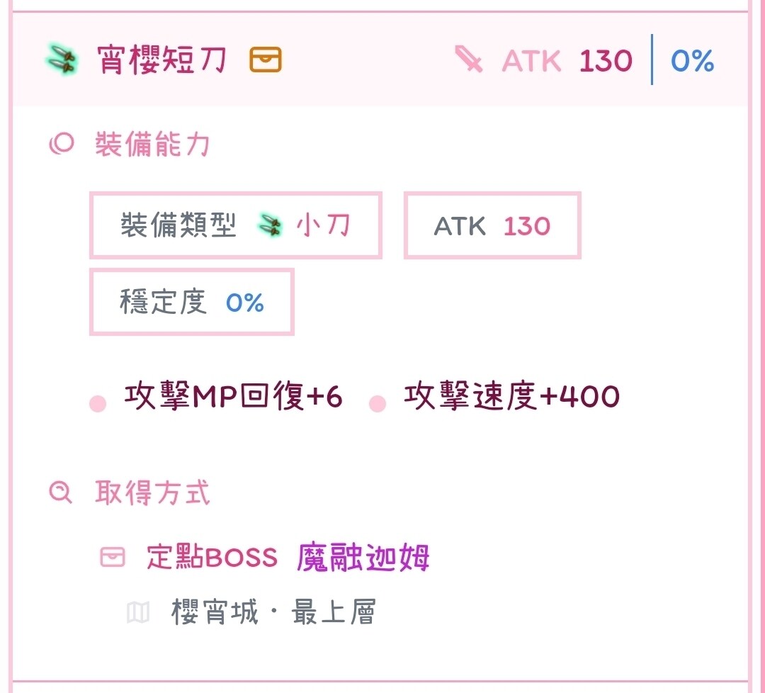Click the dagger icon in 裝備類型 box

(x=270, y=225)
